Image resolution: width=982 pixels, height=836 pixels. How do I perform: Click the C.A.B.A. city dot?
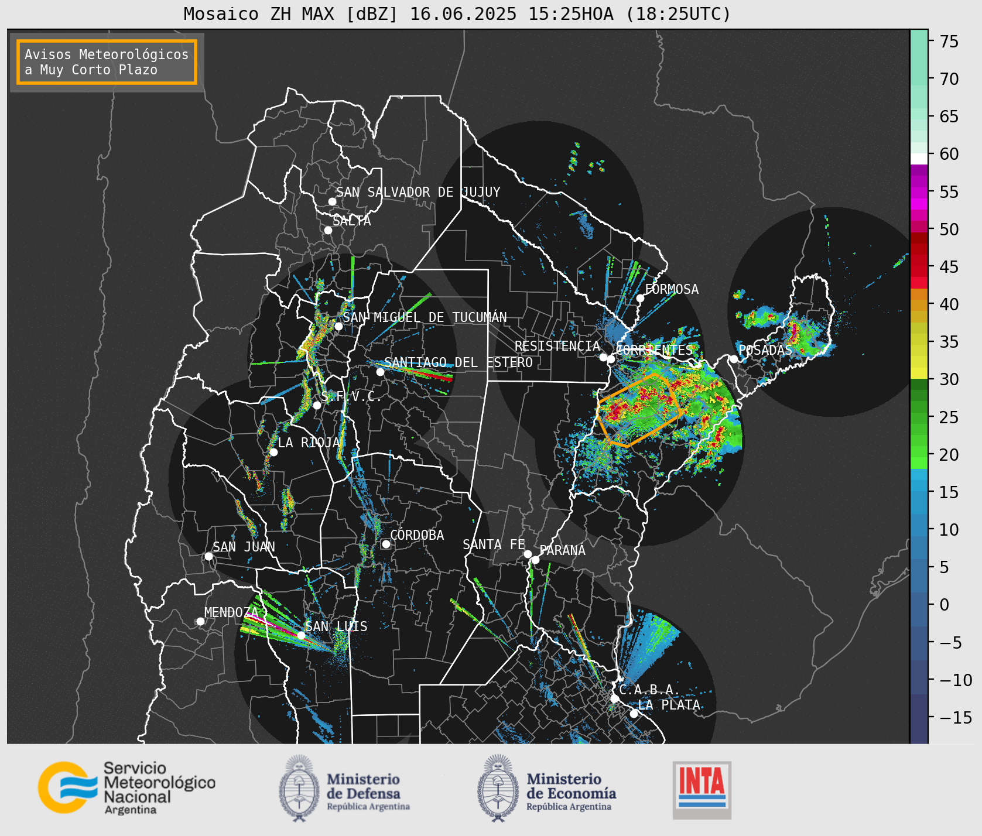pos(614,698)
